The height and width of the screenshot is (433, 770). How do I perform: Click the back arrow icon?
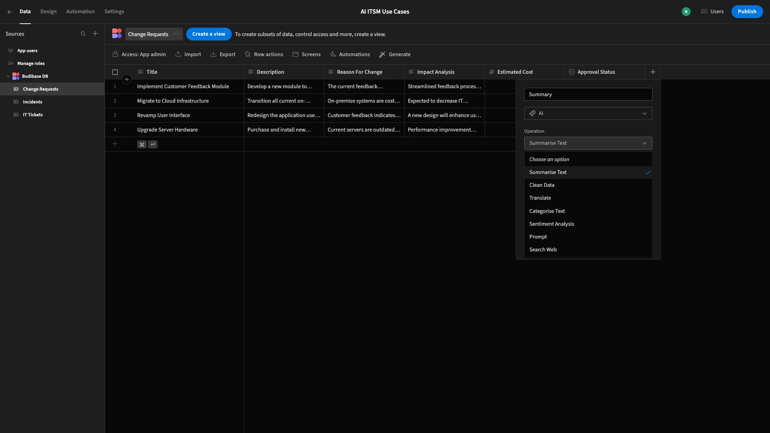tap(10, 12)
